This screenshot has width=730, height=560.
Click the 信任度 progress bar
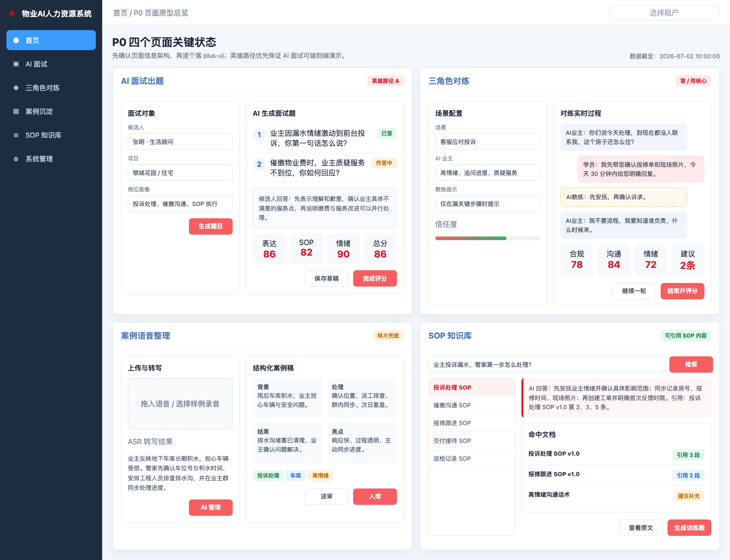point(488,238)
